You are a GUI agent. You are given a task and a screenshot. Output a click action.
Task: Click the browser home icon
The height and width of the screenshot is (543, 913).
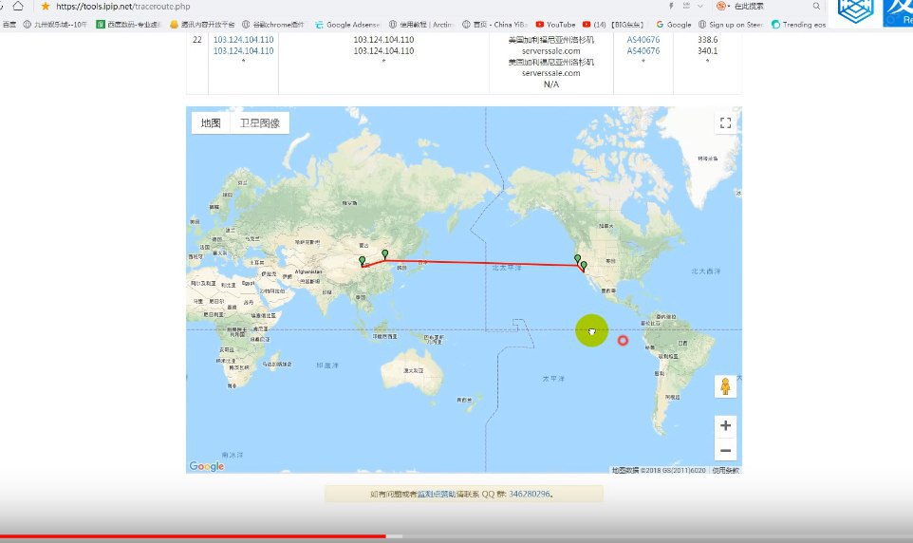tap(18, 7)
